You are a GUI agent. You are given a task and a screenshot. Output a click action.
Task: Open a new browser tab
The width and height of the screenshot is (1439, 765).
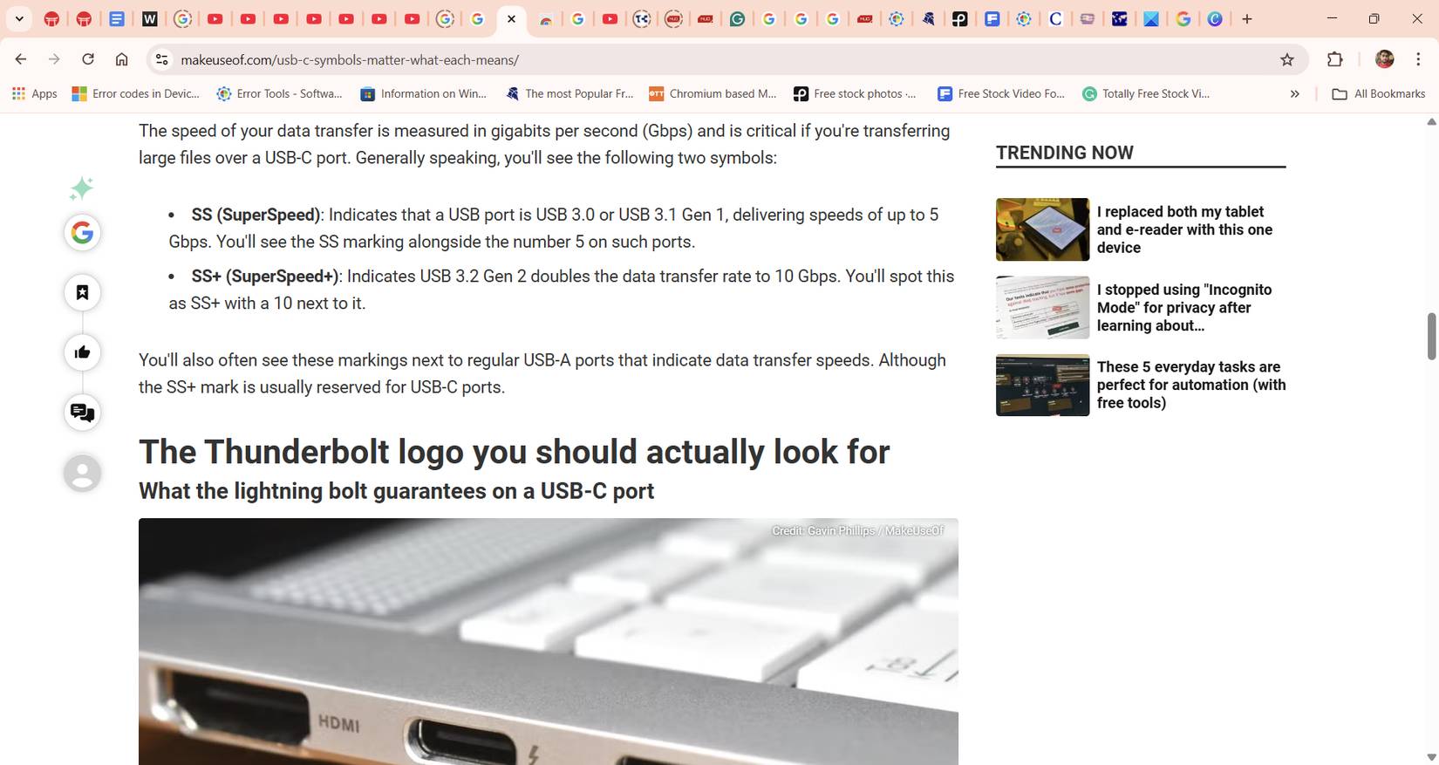[1247, 18]
